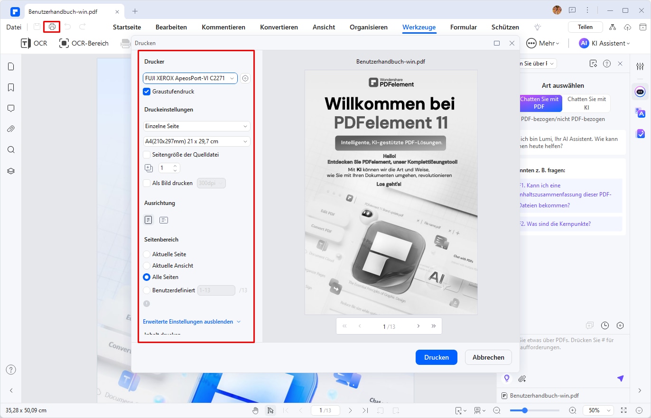Click the Teilen button
The image size is (651, 418).
coord(586,27)
